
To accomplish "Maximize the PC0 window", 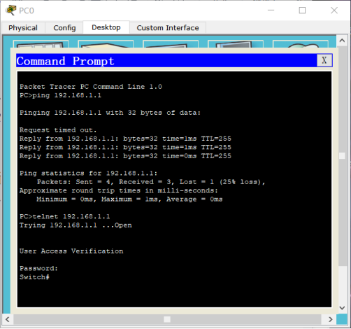I will 302,10.
